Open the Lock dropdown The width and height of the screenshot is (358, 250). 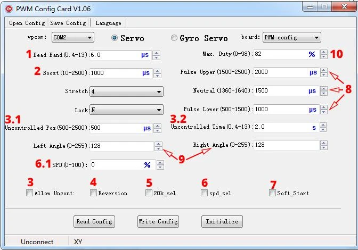click(126, 110)
